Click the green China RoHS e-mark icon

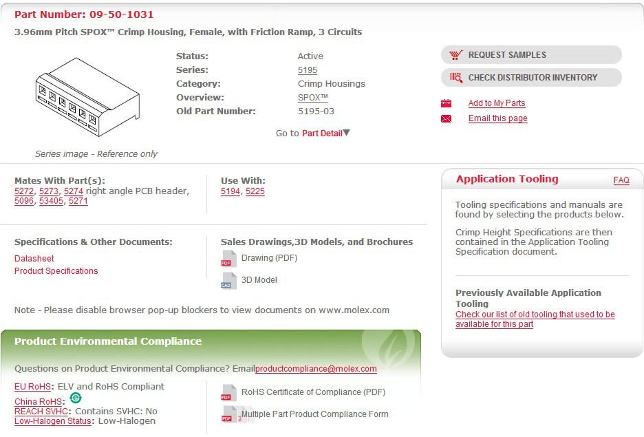tap(76, 398)
